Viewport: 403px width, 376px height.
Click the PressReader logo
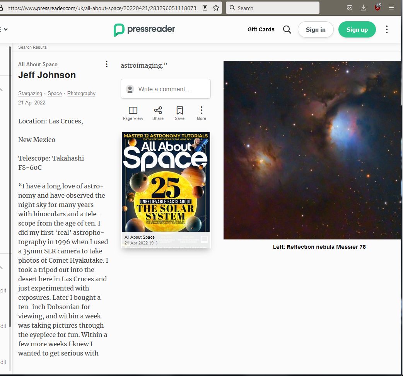[x=144, y=30]
